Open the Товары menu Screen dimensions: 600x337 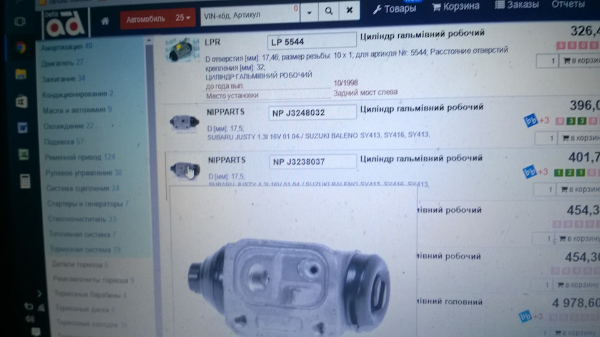(x=394, y=8)
